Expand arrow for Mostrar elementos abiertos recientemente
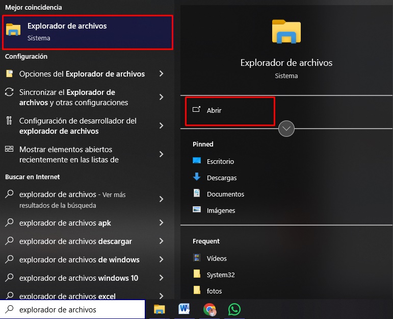Viewport: 393px width, 319px height. [162, 154]
